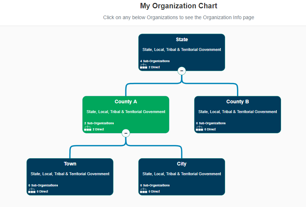The image size is (306, 207).
Task: Click the government type text in the City card
Action: 182,174
